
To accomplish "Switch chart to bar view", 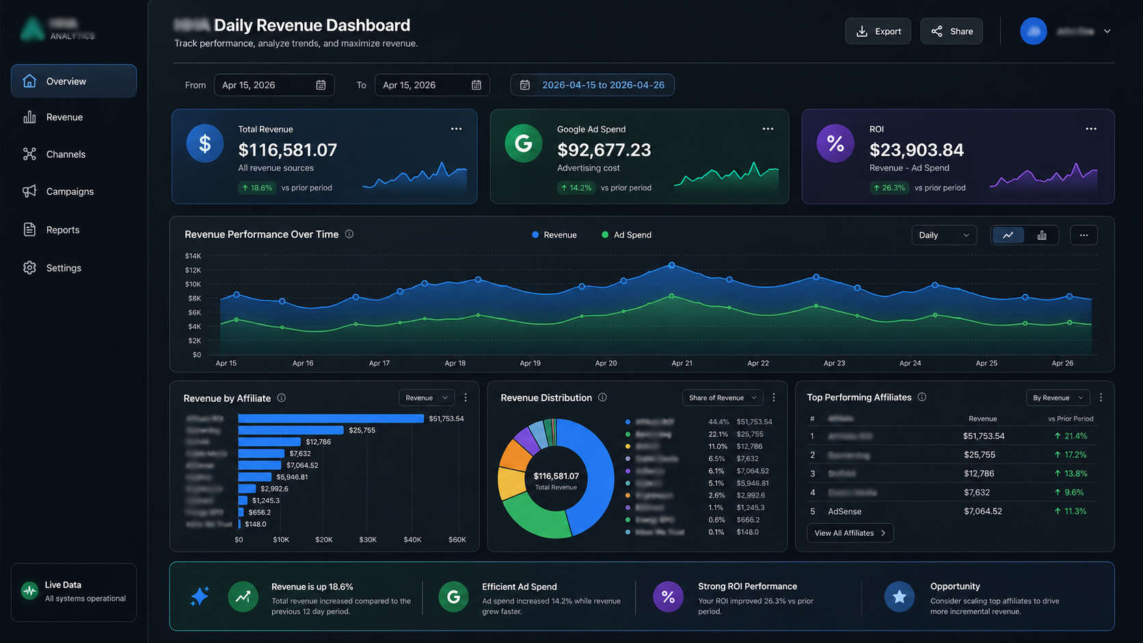I will 1042,235.
